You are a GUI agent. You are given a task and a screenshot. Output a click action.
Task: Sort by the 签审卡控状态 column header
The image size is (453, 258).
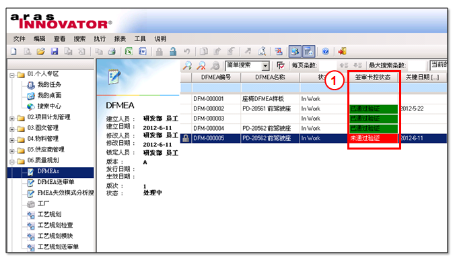(373, 77)
